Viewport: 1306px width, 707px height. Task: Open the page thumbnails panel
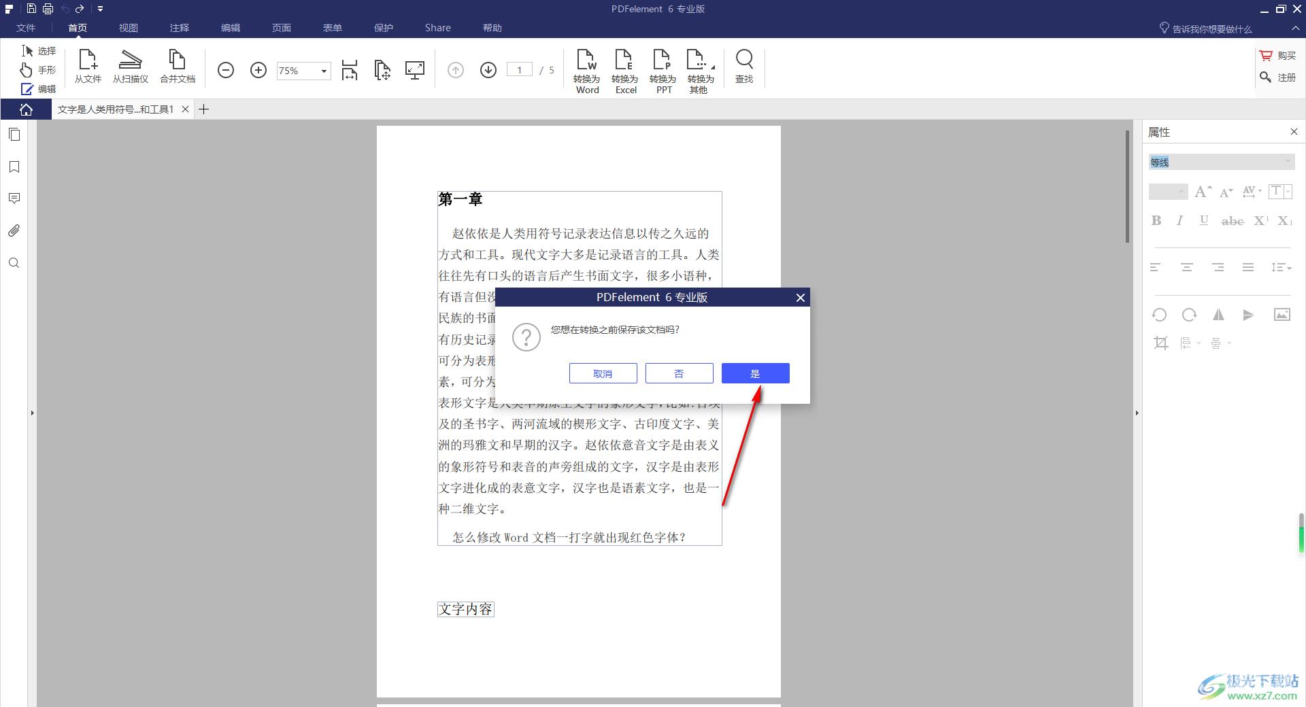click(14, 135)
